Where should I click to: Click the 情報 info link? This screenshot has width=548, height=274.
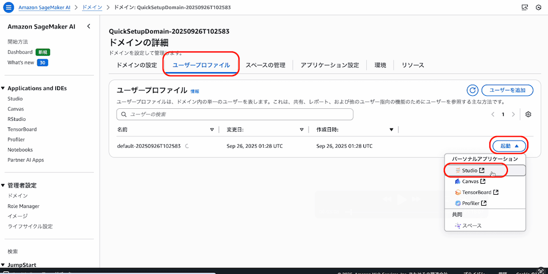click(195, 91)
